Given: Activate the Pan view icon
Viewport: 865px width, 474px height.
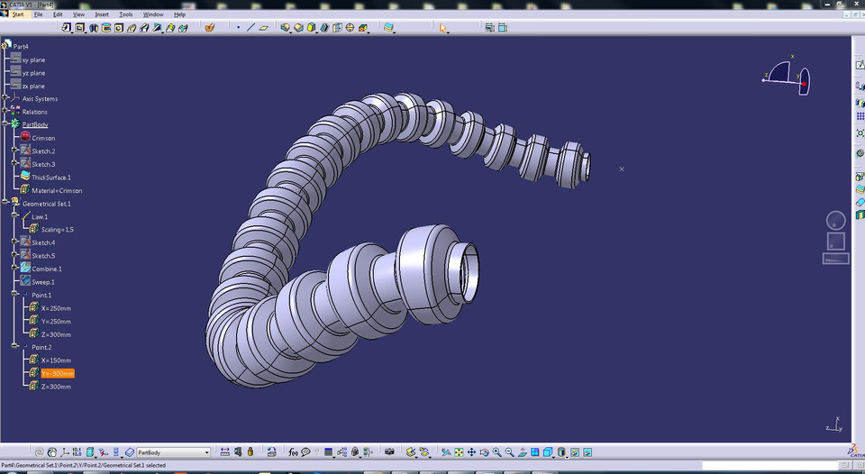Looking at the screenshot, I should [471, 452].
